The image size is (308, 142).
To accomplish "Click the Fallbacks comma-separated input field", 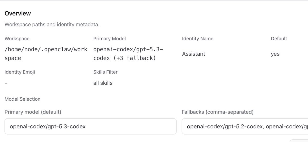I will 245,126.
